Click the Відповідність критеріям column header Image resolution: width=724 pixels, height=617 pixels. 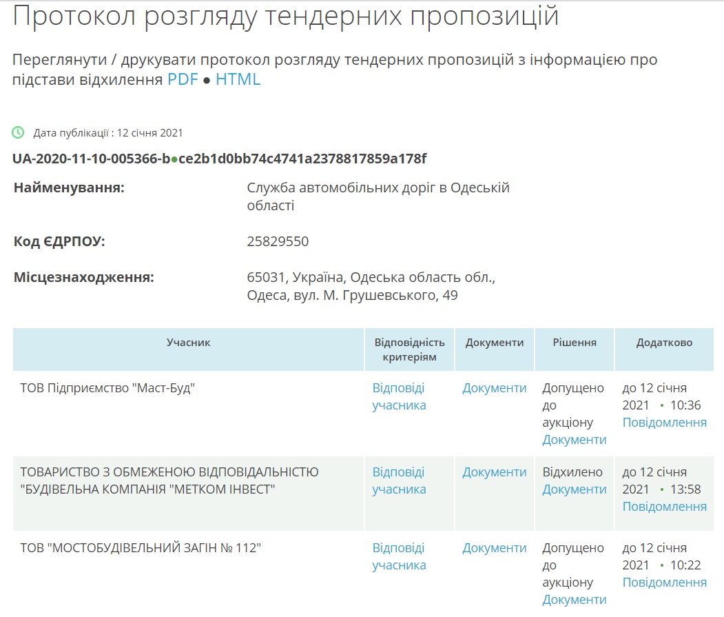click(410, 350)
